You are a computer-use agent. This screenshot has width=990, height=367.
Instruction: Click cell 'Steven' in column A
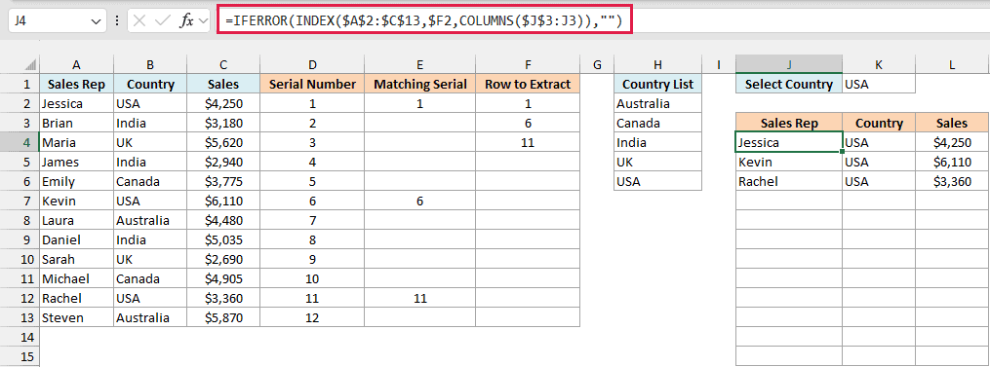(x=76, y=317)
